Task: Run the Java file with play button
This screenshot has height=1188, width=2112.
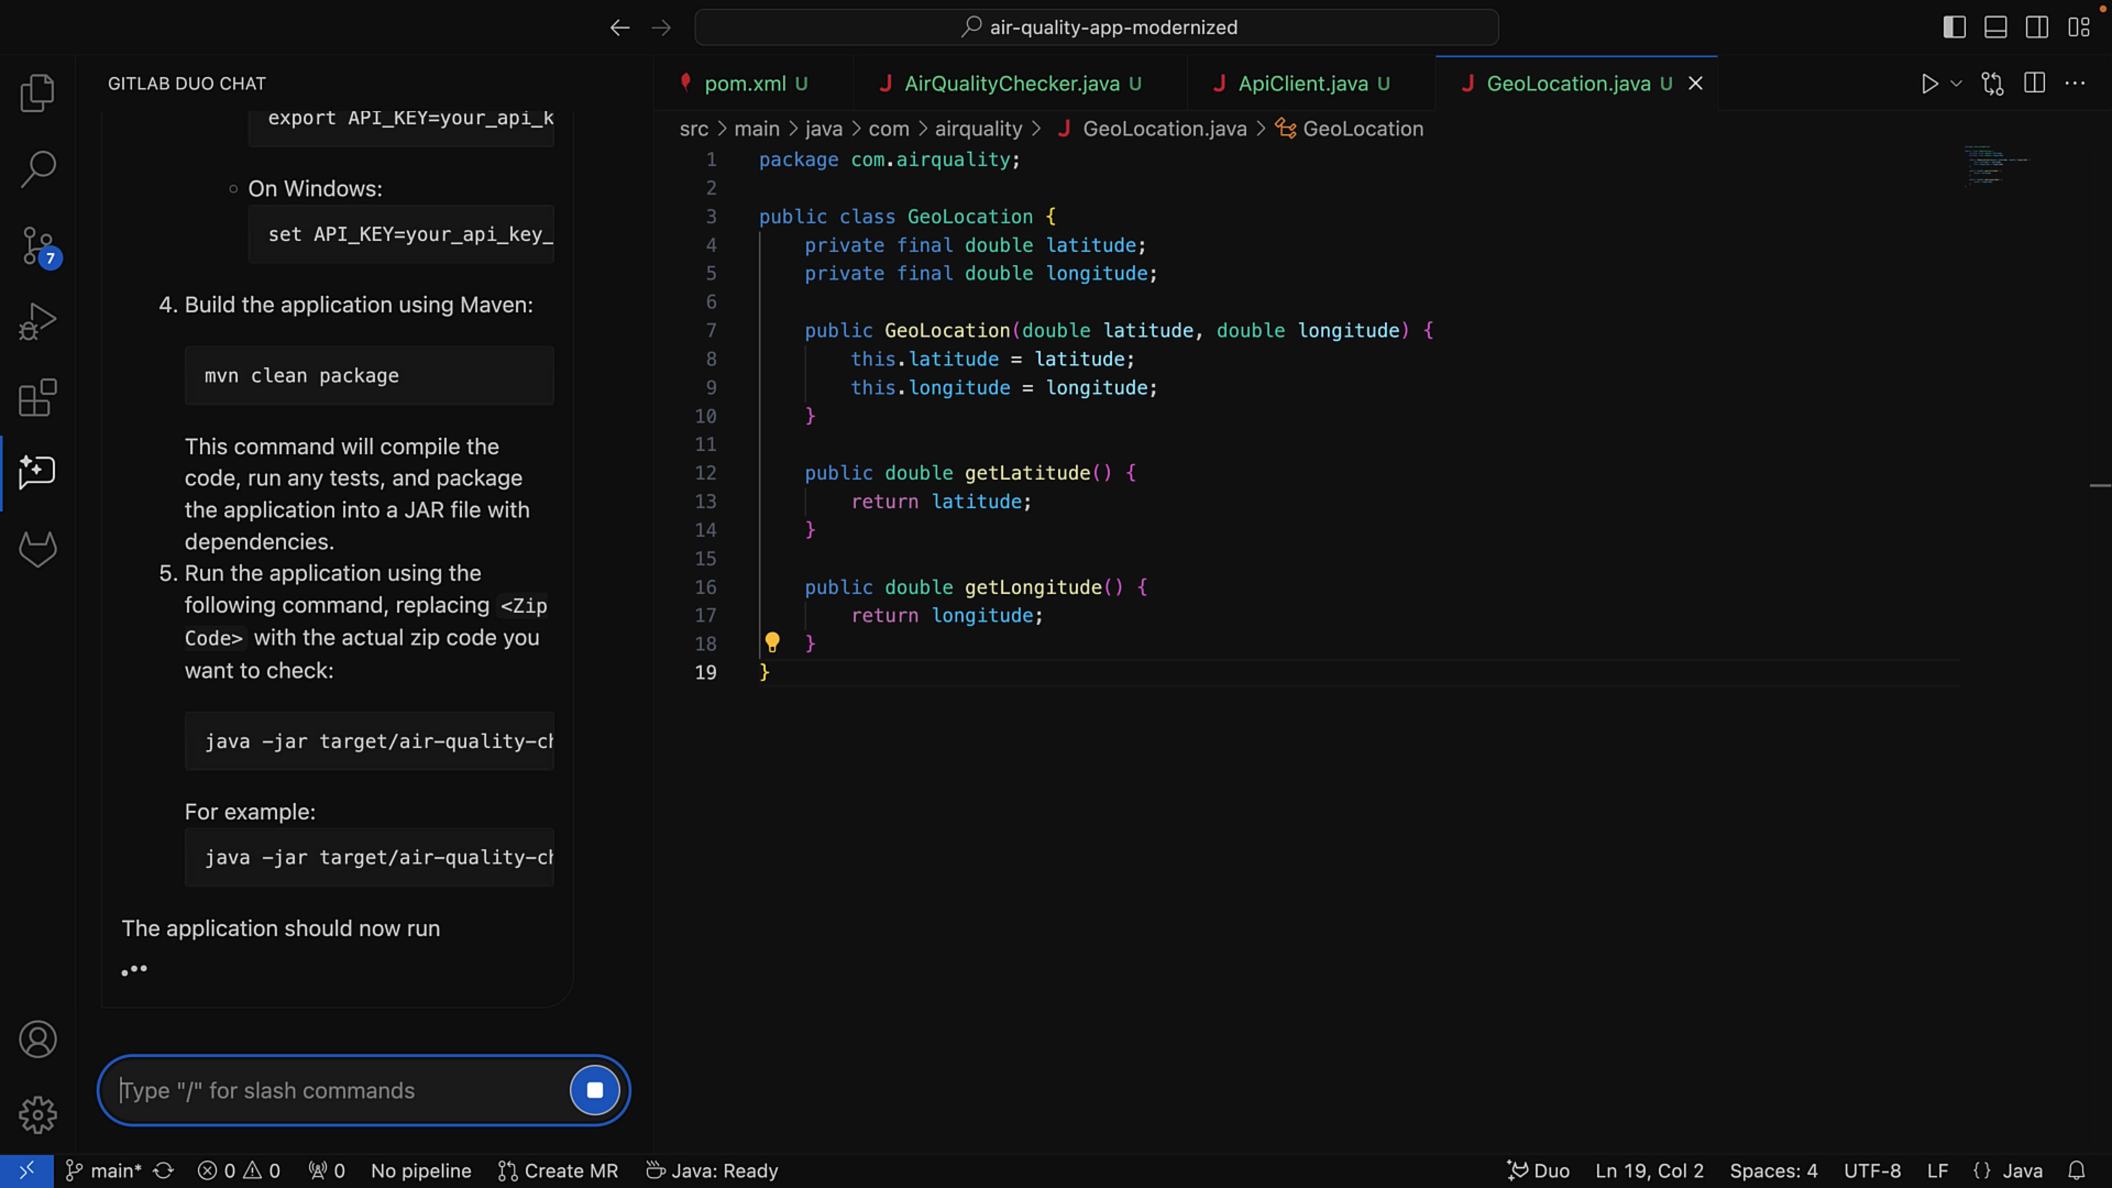Action: (1929, 84)
